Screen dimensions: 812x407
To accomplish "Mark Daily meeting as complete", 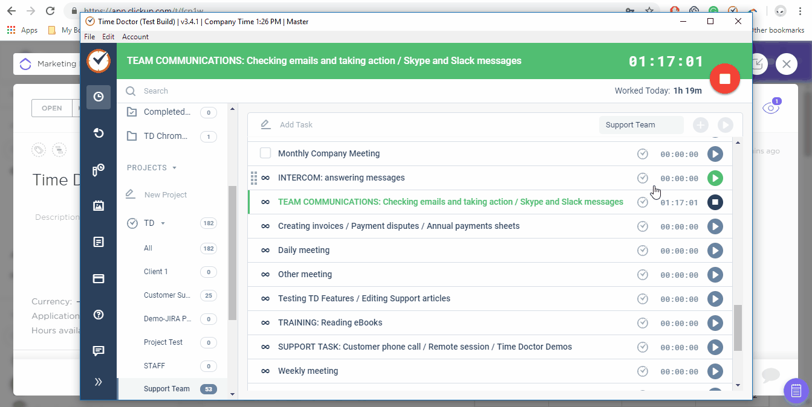I will pyautogui.click(x=642, y=251).
